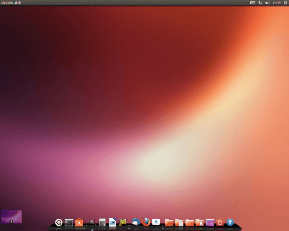
Task: Open the network traffic indicator menu
Action: [260, 3]
